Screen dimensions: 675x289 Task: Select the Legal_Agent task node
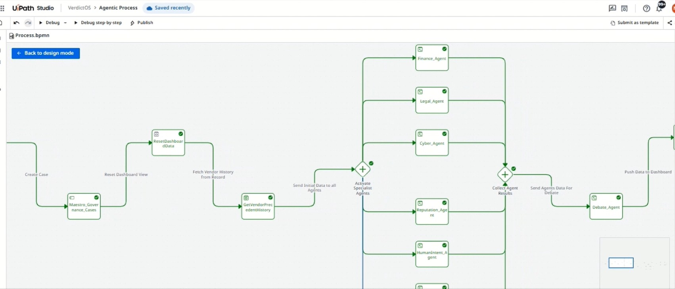tap(432, 100)
